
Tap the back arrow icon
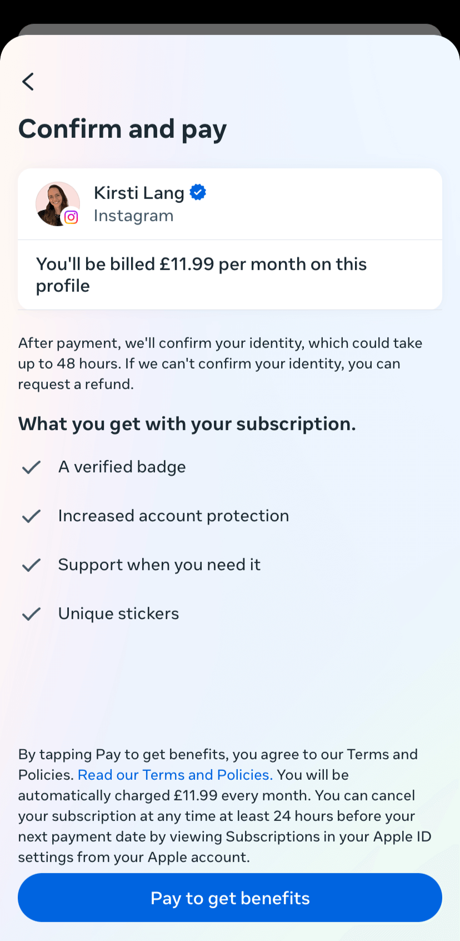click(28, 82)
